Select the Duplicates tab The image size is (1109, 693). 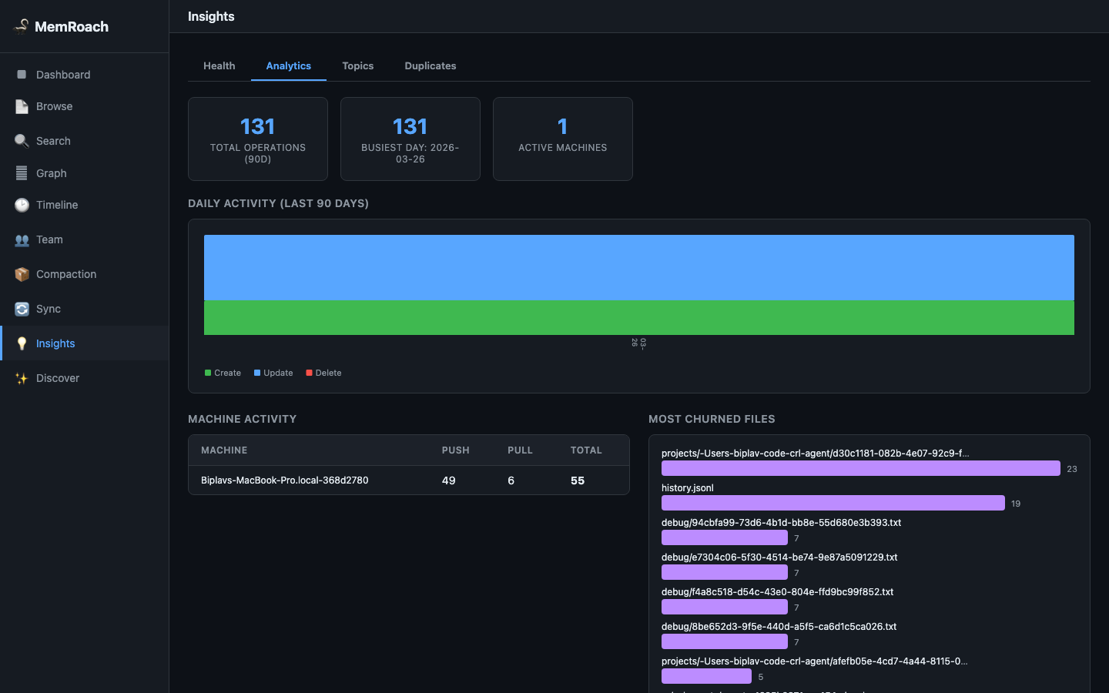point(431,65)
